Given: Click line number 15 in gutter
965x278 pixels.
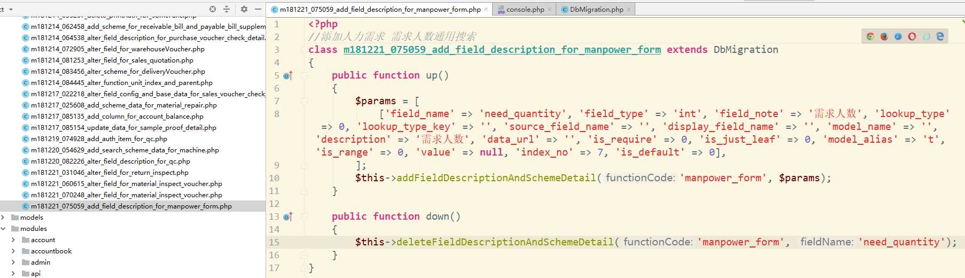Looking at the screenshot, I should pos(274,242).
